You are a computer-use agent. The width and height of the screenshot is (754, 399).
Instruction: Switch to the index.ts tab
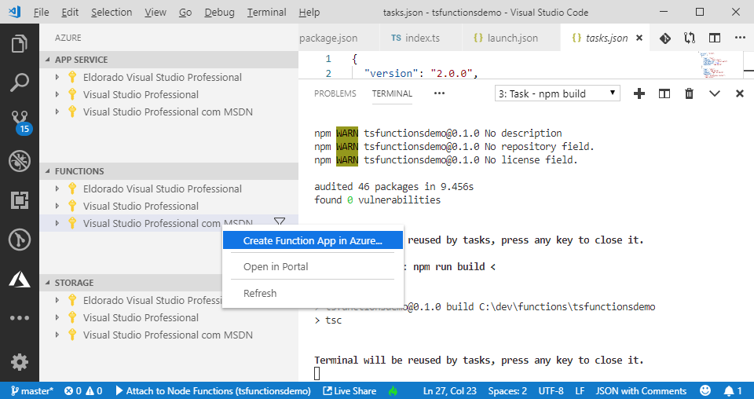[420, 38]
